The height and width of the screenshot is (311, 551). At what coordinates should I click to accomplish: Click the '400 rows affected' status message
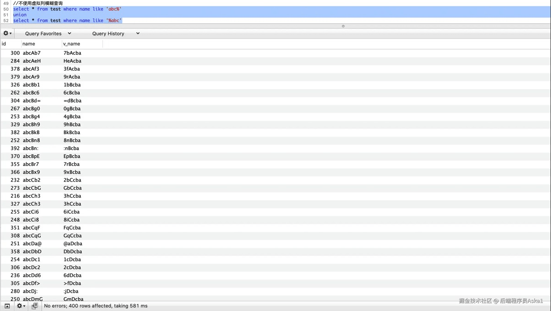coord(96,306)
